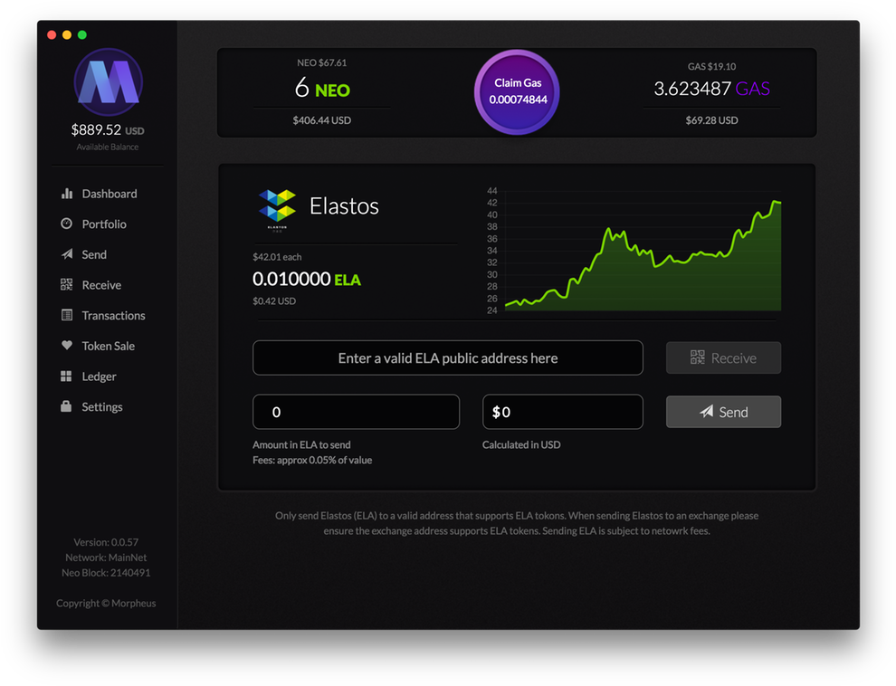Open the Token Sale menu item
The width and height of the screenshot is (896, 686).
(108, 346)
